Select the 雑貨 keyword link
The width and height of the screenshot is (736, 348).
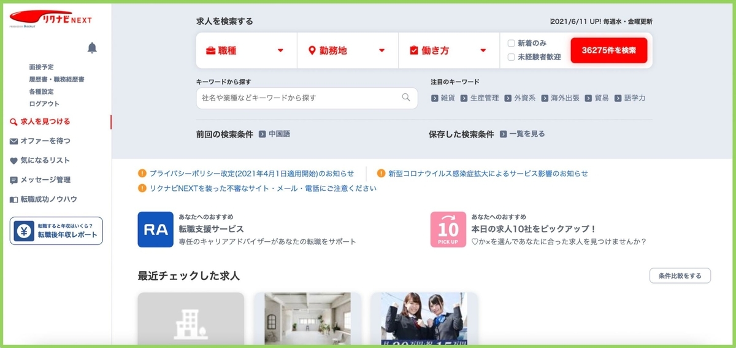[448, 98]
